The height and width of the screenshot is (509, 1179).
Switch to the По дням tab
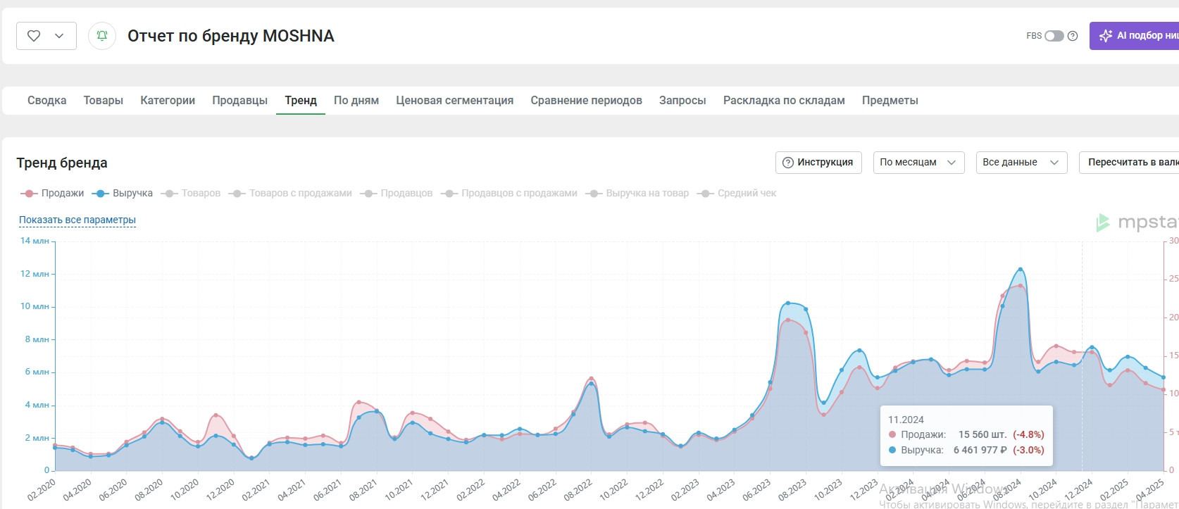click(356, 101)
